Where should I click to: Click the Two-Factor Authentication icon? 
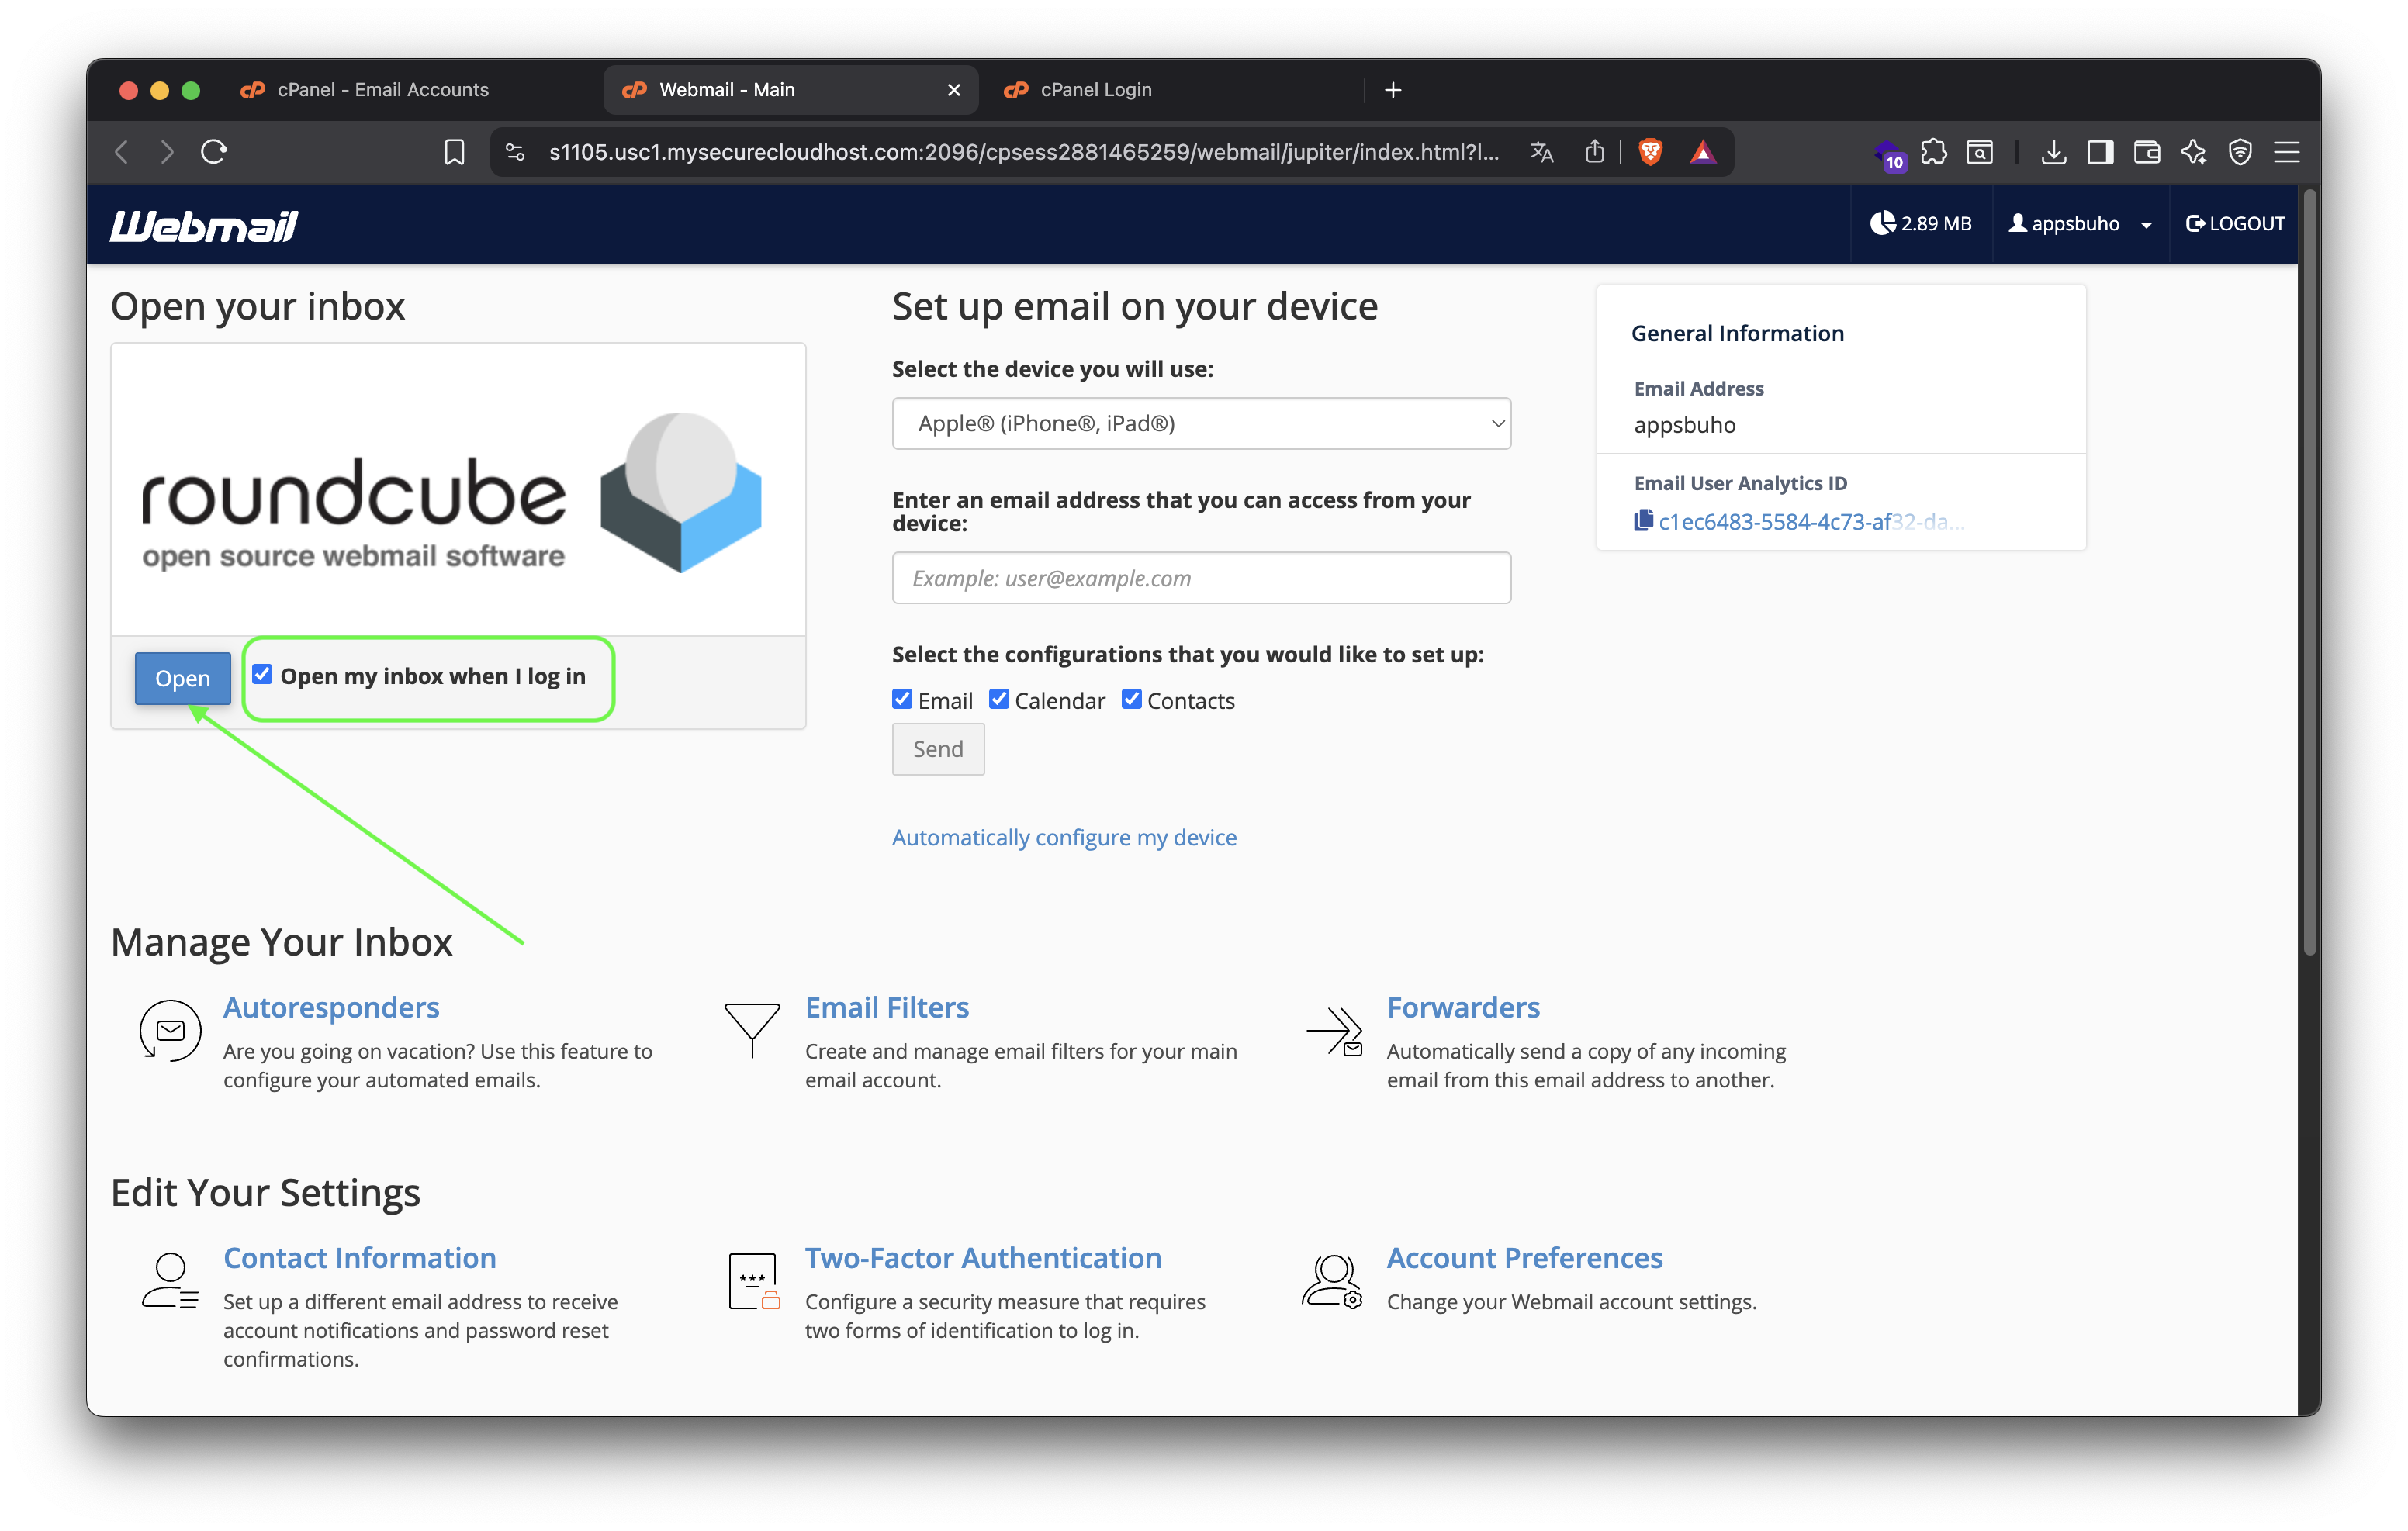tap(754, 1282)
